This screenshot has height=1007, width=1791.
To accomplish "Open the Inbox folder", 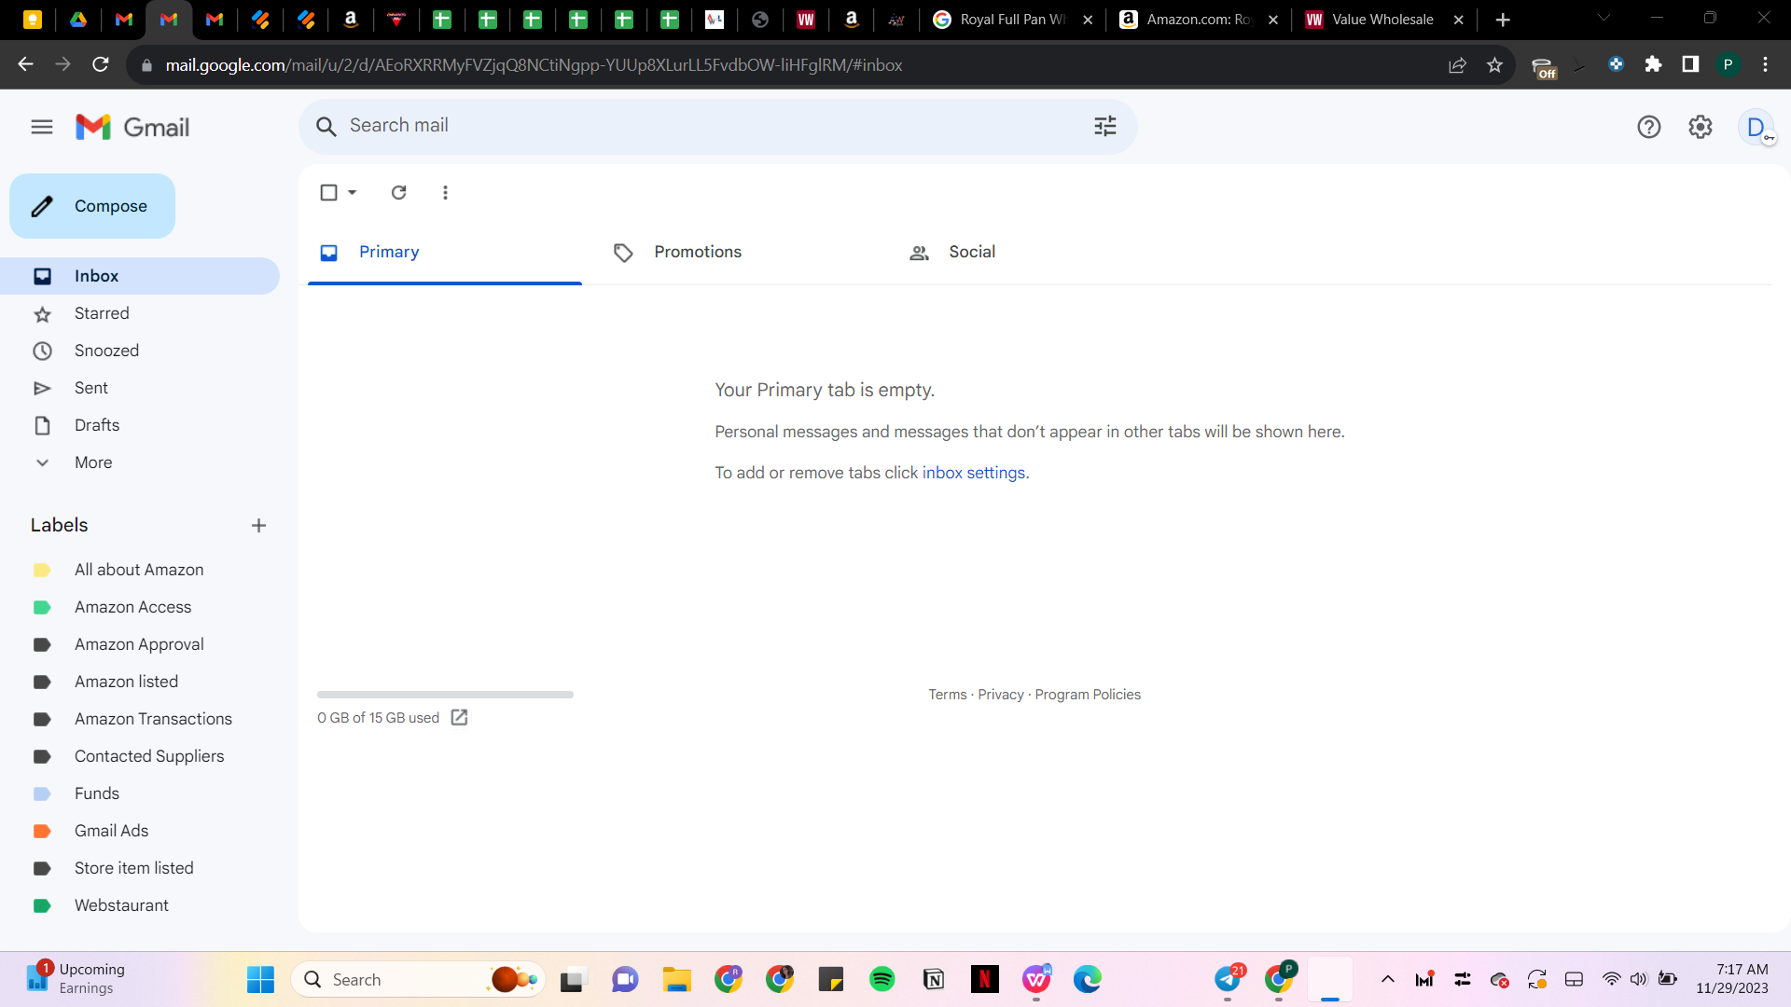I will pyautogui.click(x=140, y=276).
